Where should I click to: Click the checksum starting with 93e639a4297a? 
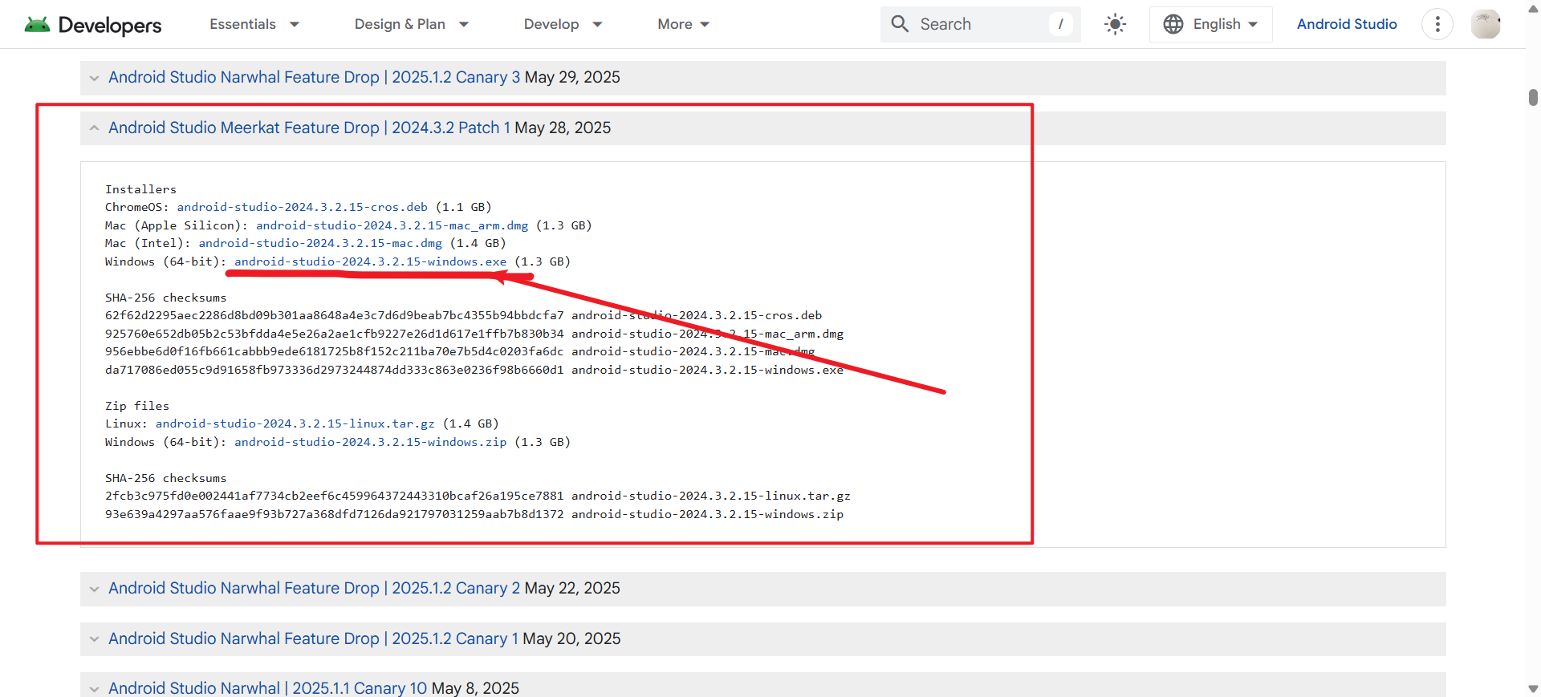click(334, 514)
